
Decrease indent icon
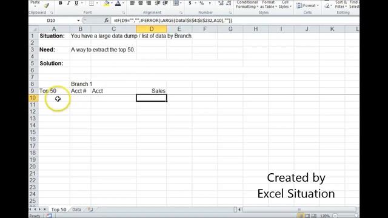(158, 3)
